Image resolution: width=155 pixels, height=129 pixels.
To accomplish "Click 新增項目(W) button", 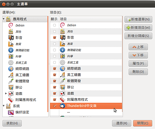I will coord(138,28).
